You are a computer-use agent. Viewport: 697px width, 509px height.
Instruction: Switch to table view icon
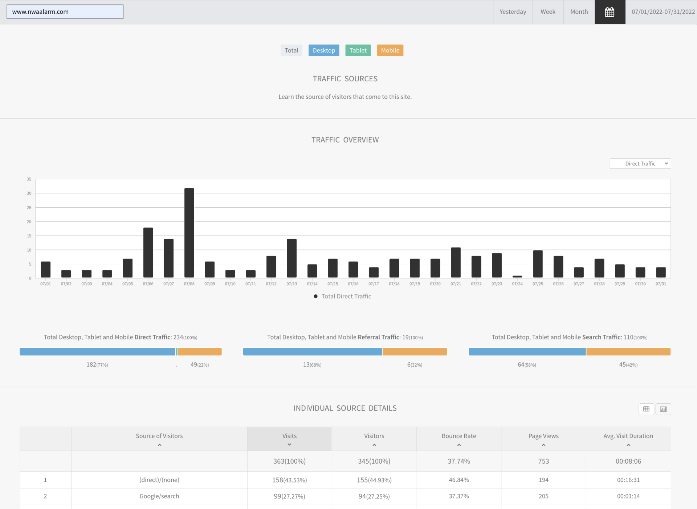tap(646, 409)
